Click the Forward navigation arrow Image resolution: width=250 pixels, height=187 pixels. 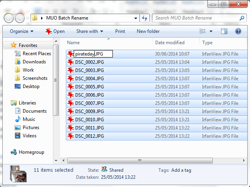(x=20, y=18)
